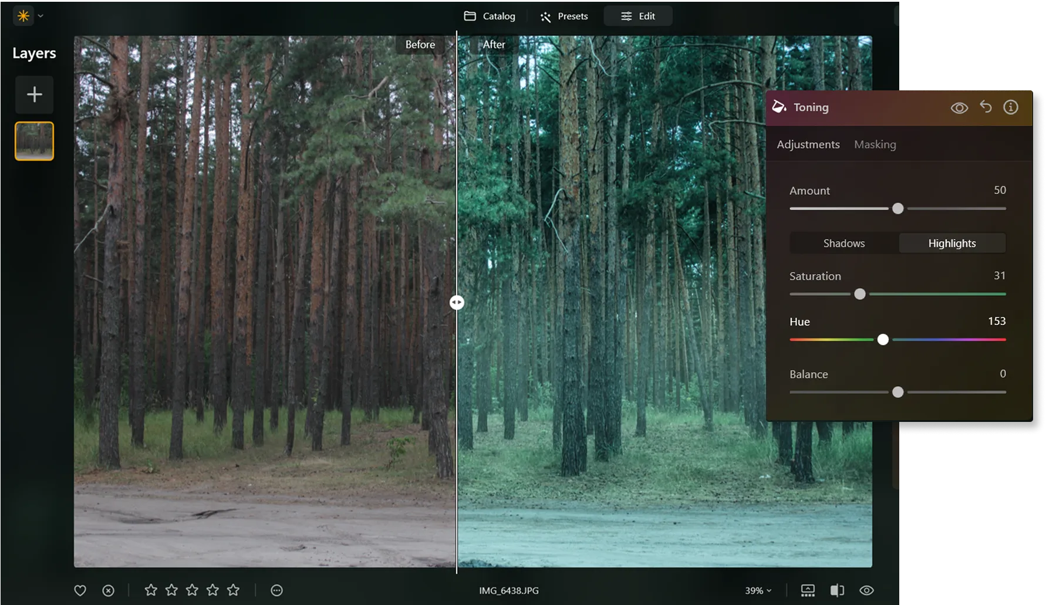Screen dimensions: 1046x605
Task: Rate photo four stars
Action: (212, 590)
